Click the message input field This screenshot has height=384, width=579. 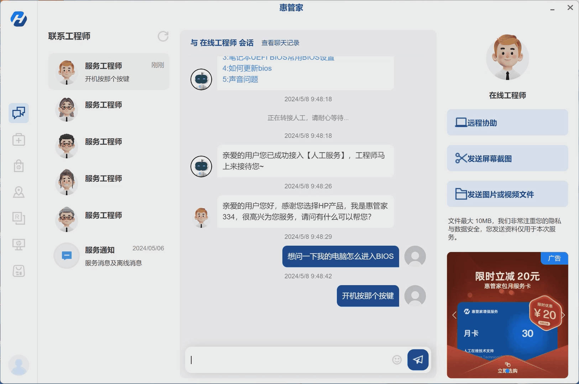click(288, 360)
